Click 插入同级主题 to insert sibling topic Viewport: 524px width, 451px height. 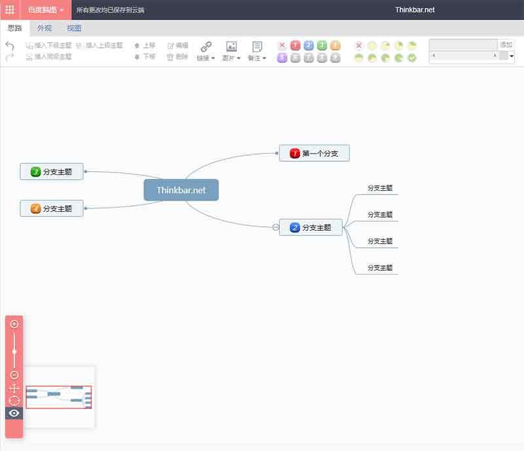[x=48, y=56]
